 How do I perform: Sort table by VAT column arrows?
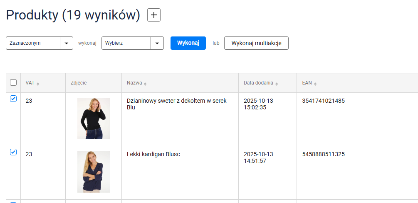pyautogui.click(x=38, y=84)
